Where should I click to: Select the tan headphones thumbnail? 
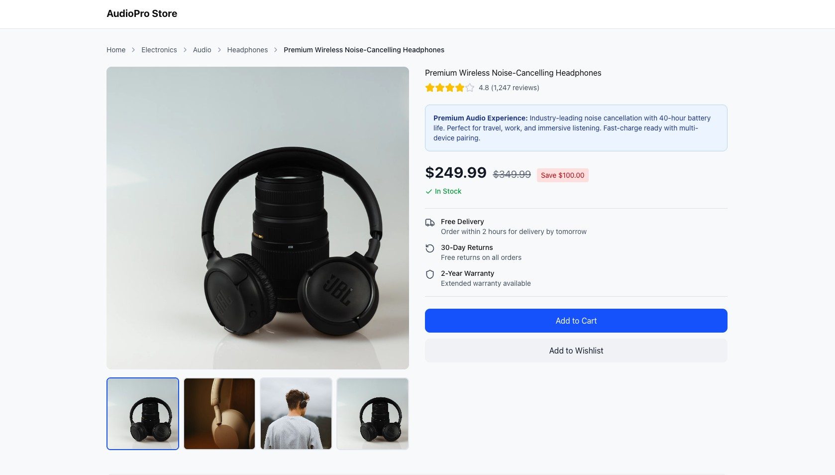(219, 413)
